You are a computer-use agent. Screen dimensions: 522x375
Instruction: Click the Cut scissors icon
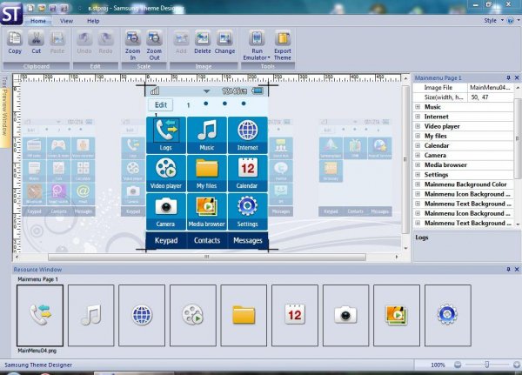click(36, 38)
